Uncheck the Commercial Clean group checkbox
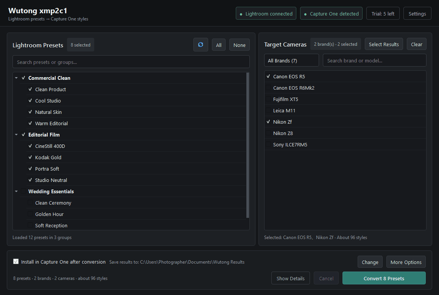 tap(23, 78)
